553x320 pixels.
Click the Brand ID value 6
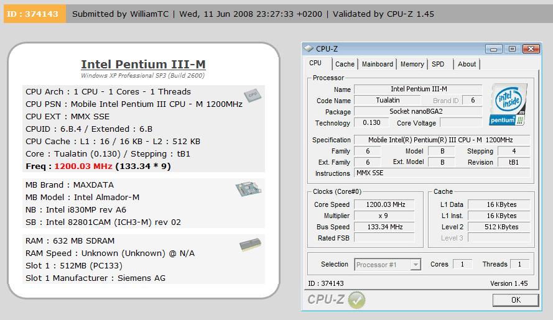click(x=473, y=101)
